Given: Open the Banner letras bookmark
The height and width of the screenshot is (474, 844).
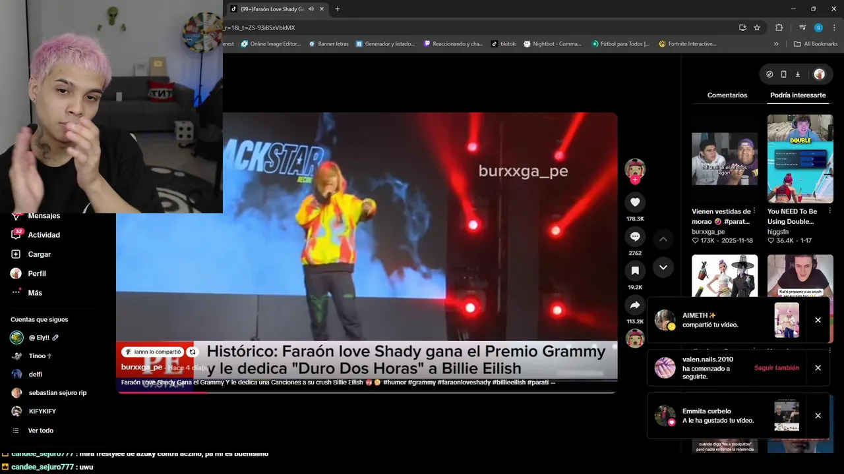Looking at the screenshot, I should 328,44.
